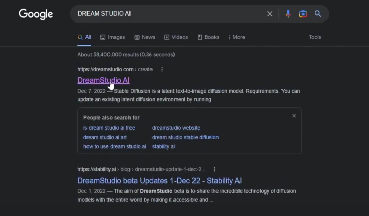Screen dimensions: 369x216
Task: Click the magnifying glass search button
Action: [x=318, y=14]
